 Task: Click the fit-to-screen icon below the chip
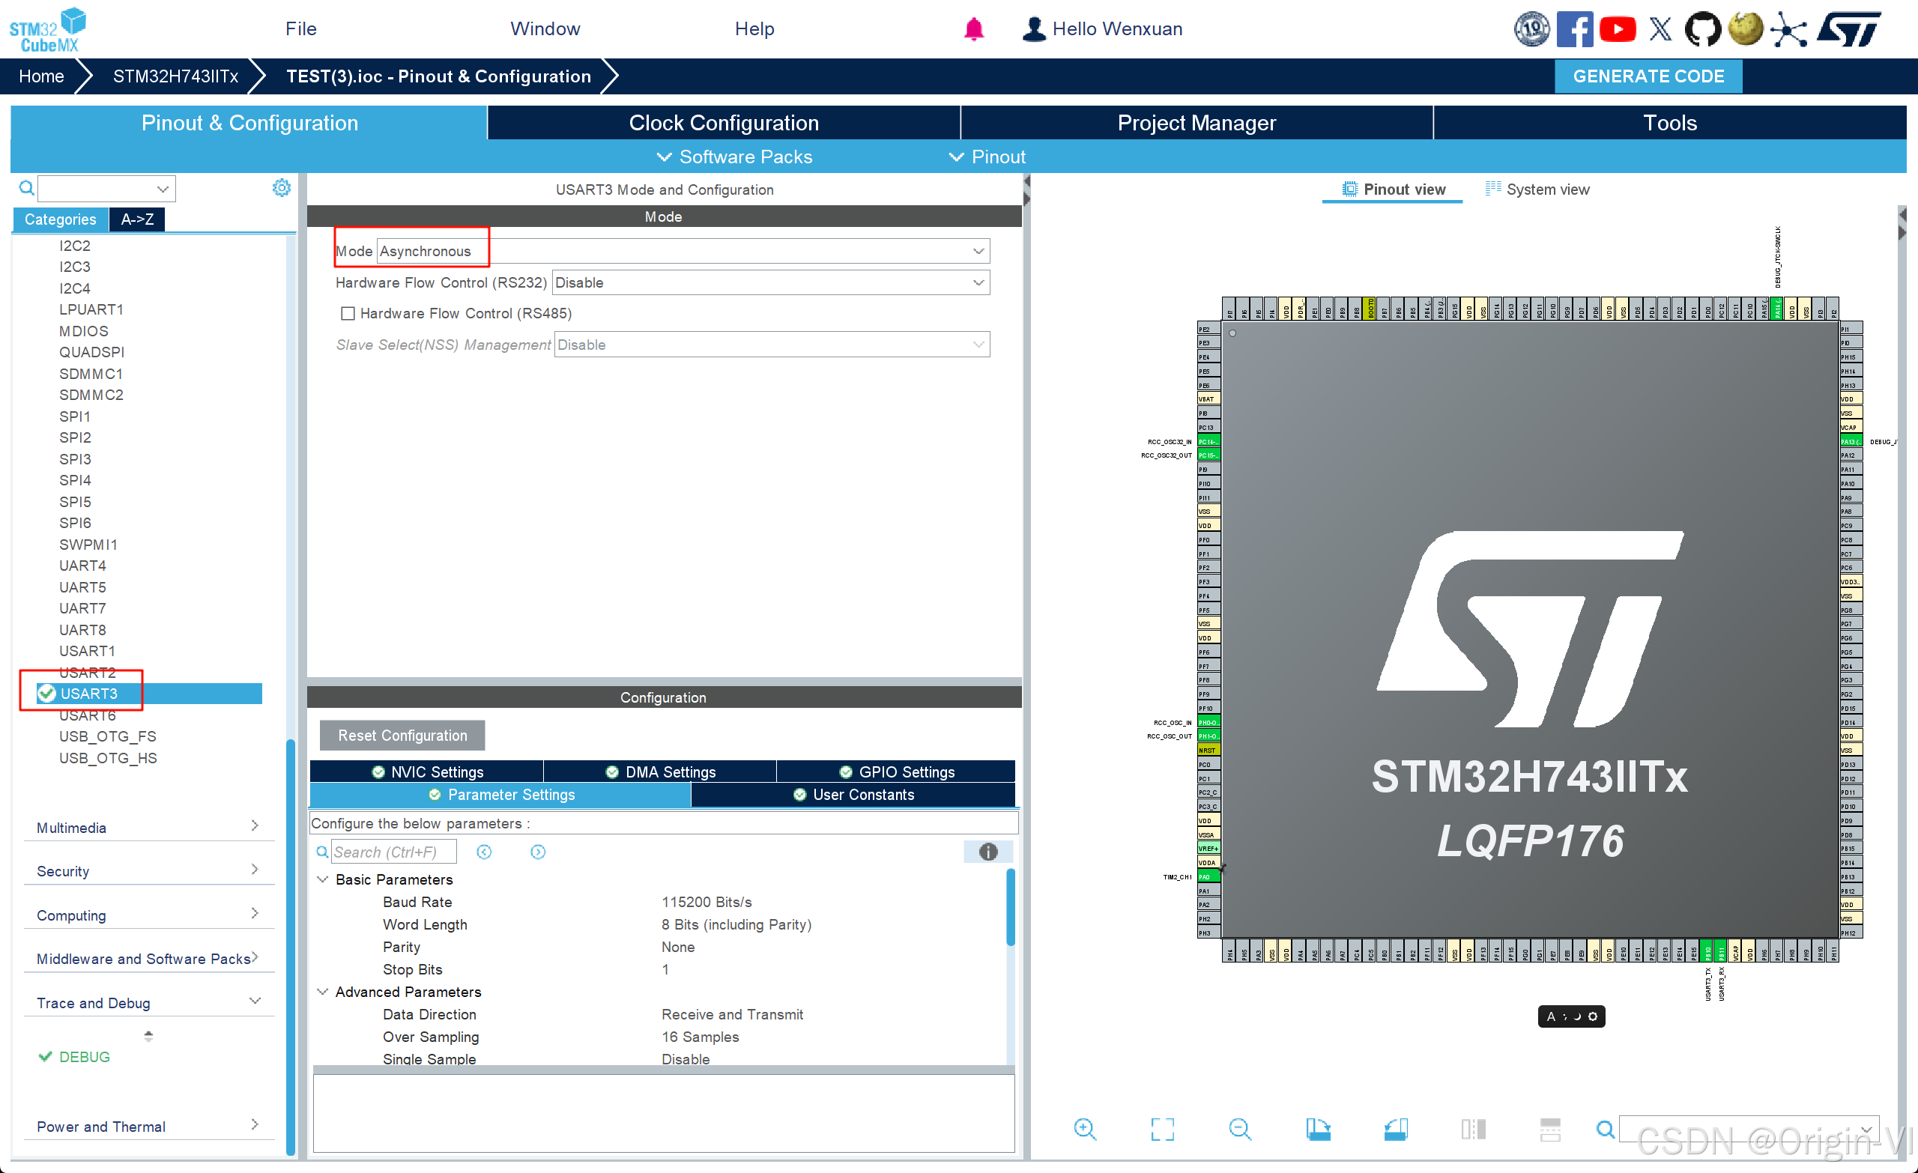tap(1162, 1129)
